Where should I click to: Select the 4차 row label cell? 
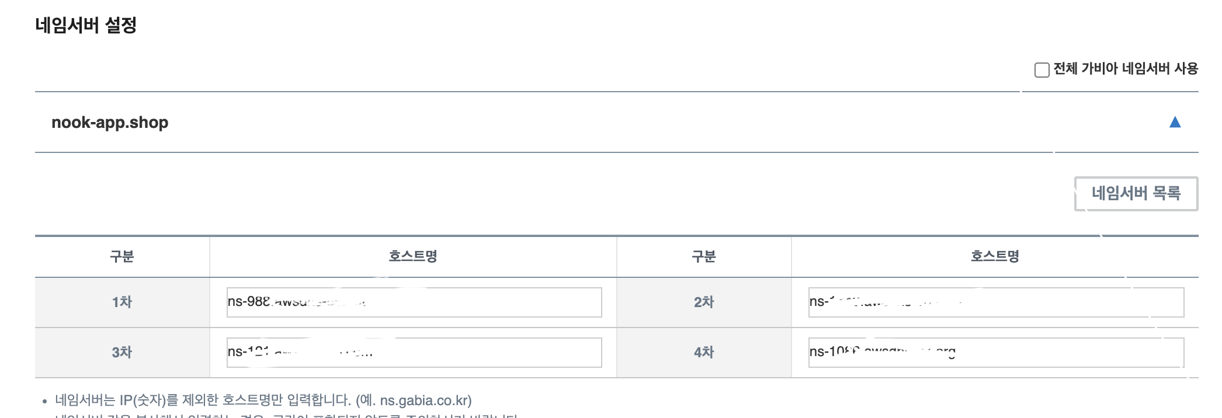coord(704,353)
